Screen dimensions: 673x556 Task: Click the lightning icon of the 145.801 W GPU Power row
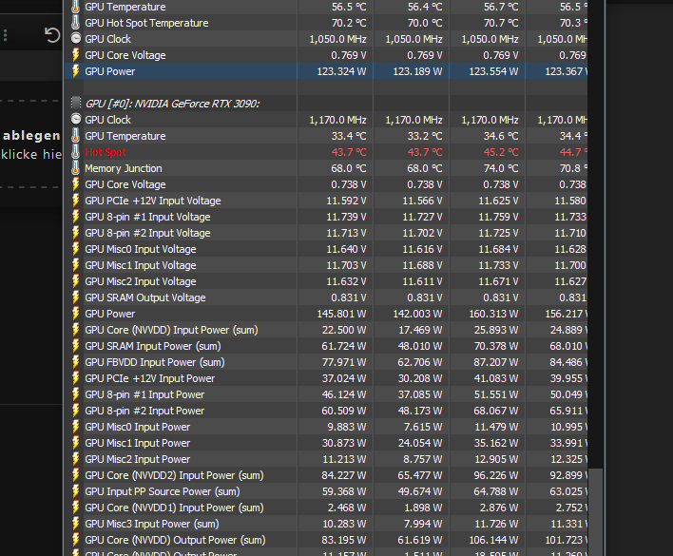[75, 314]
